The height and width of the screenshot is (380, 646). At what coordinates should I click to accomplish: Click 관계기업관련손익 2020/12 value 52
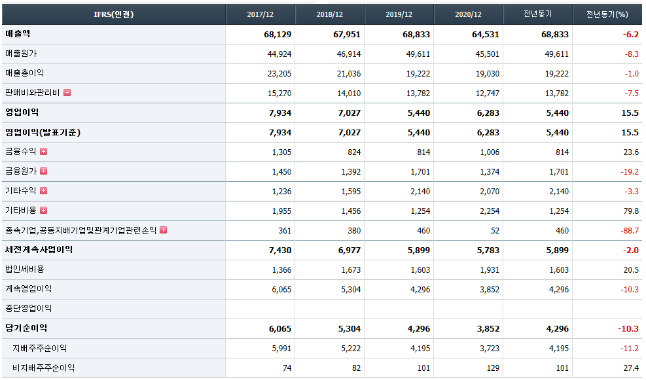[495, 231]
